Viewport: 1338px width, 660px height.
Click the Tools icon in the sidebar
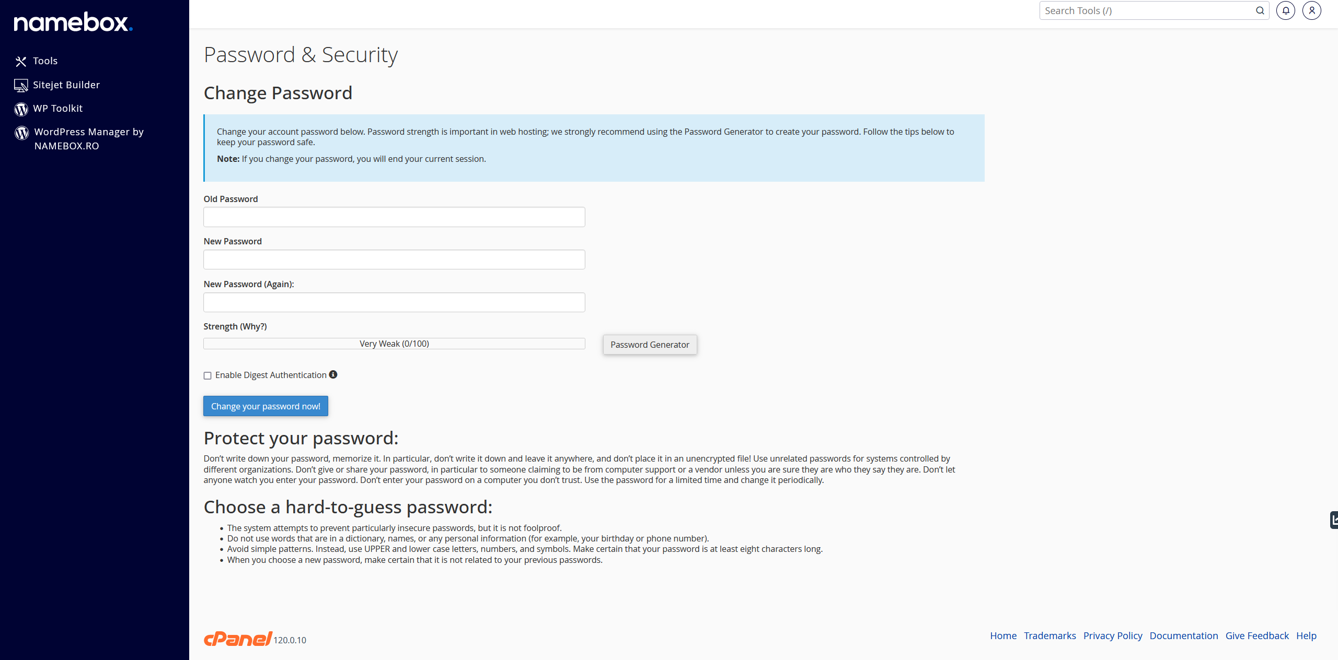(x=20, y=61)
